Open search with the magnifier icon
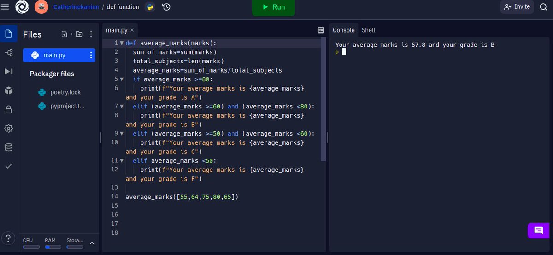 tap(543, 7)
